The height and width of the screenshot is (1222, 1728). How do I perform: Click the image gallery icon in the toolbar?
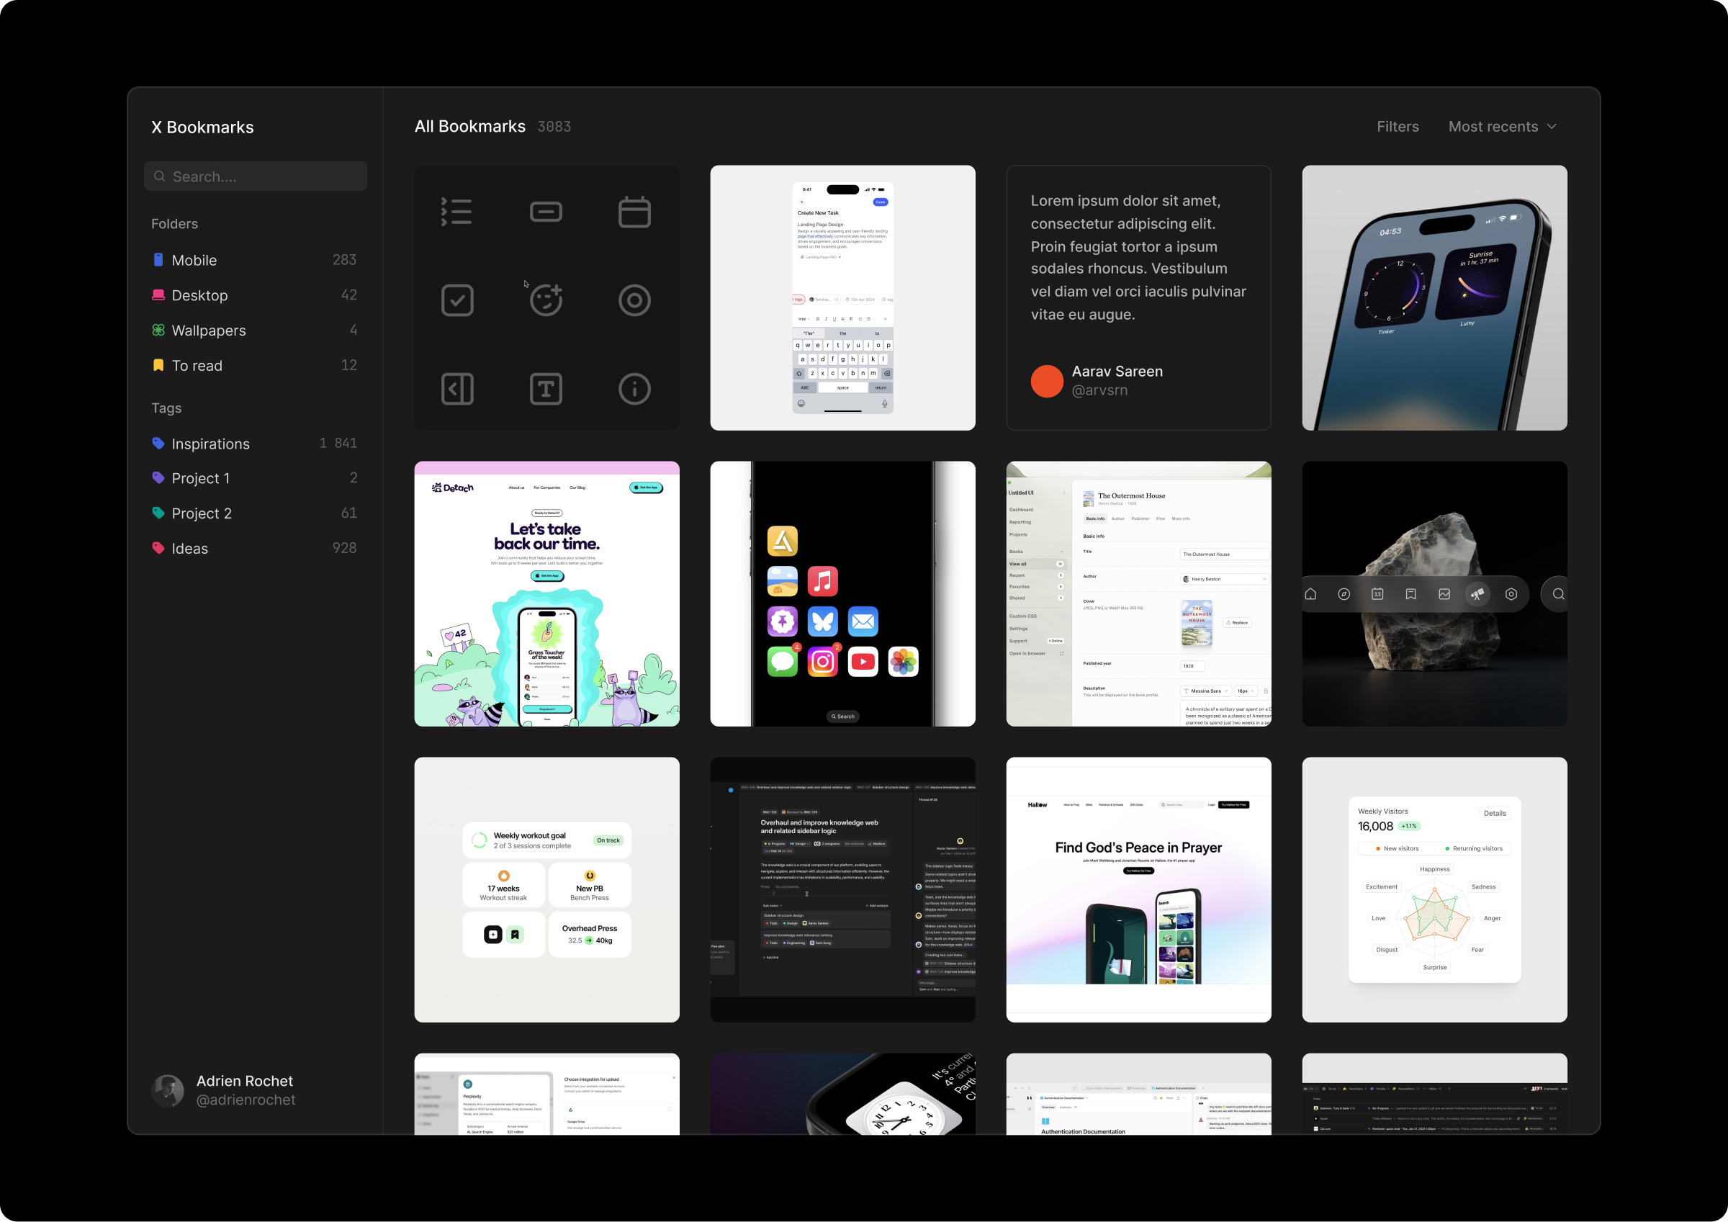point(1444,593)
